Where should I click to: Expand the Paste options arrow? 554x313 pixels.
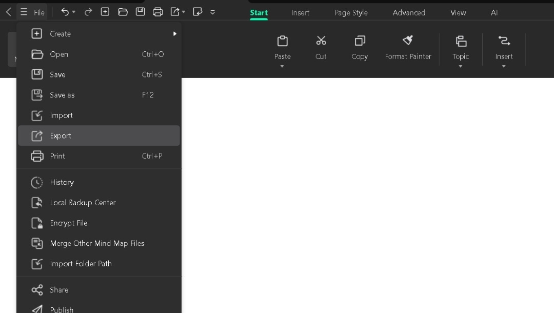tap(282, 66)
